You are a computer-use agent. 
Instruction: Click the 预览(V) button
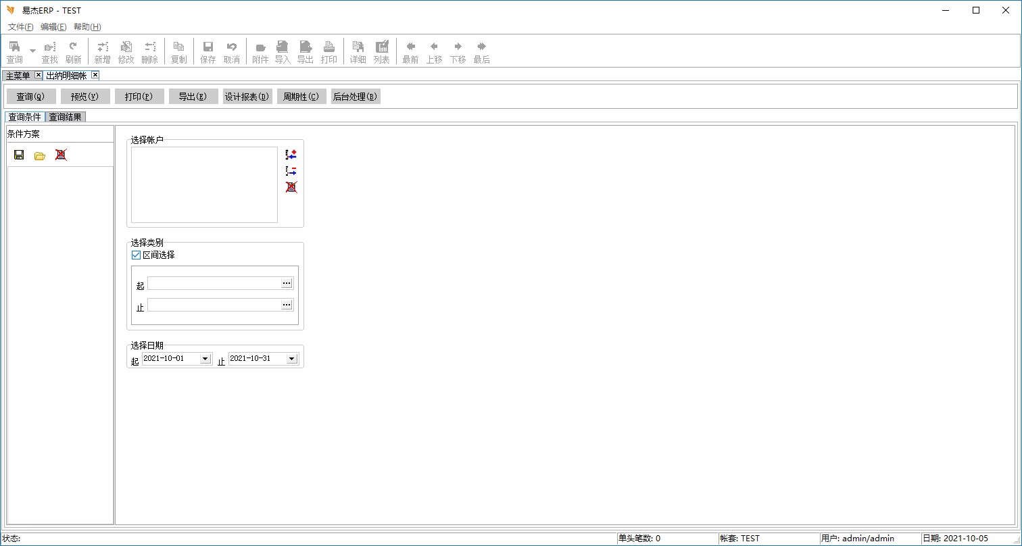pos(85,97)
